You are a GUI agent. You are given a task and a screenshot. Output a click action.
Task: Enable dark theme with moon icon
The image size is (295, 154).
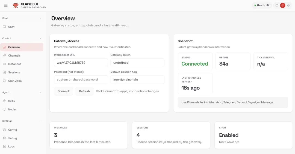coord(288,5)
